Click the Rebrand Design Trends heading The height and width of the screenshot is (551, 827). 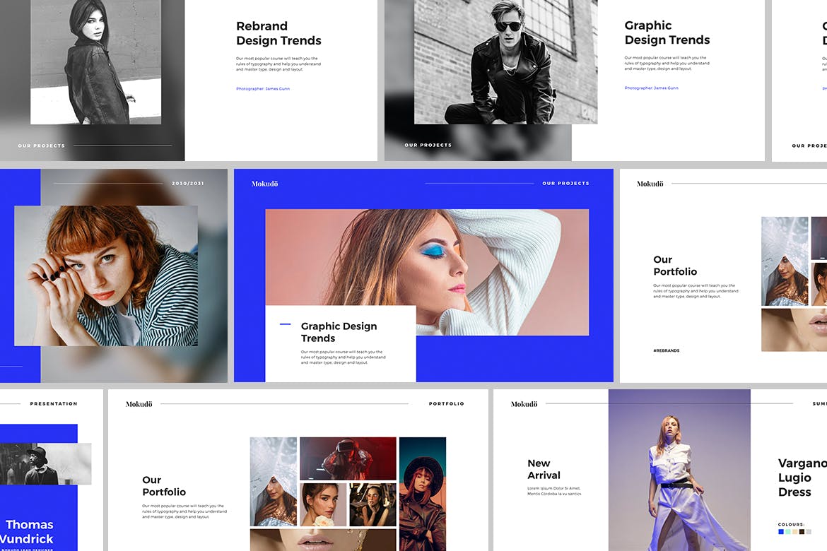(x=278, y=33)
